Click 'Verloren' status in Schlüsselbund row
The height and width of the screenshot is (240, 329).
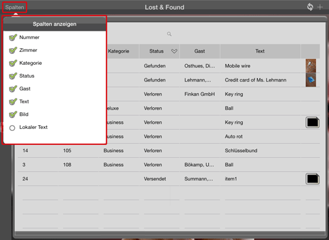click(x=153, y=151)
